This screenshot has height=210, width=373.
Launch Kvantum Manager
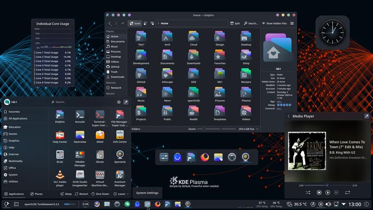click(120, 178)
